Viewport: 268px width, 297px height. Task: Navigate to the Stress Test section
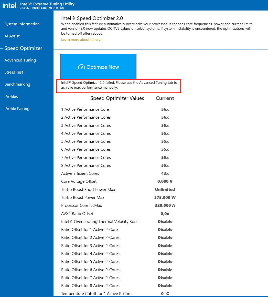point(14,72)
